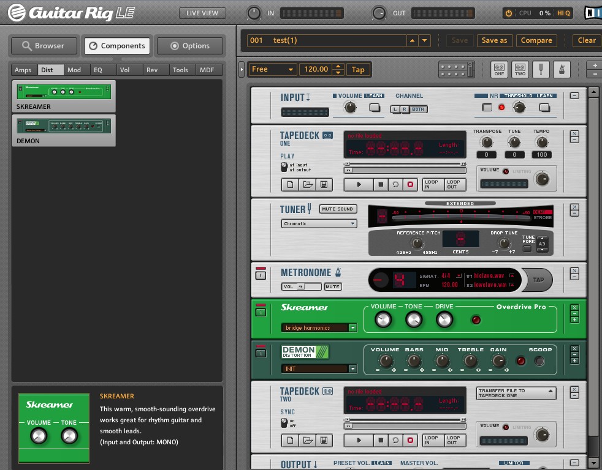Screen dimensions: 602x470
Task: Play Tapedeck One
Action: click(359, 184)
